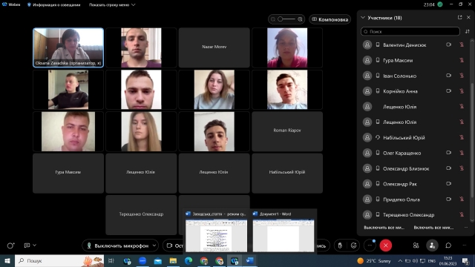The width and height of the screenshot is (475, 267).
Task: Open microphone options dropdown arrow
Action: pyautogui.click(x=154, y=245)
